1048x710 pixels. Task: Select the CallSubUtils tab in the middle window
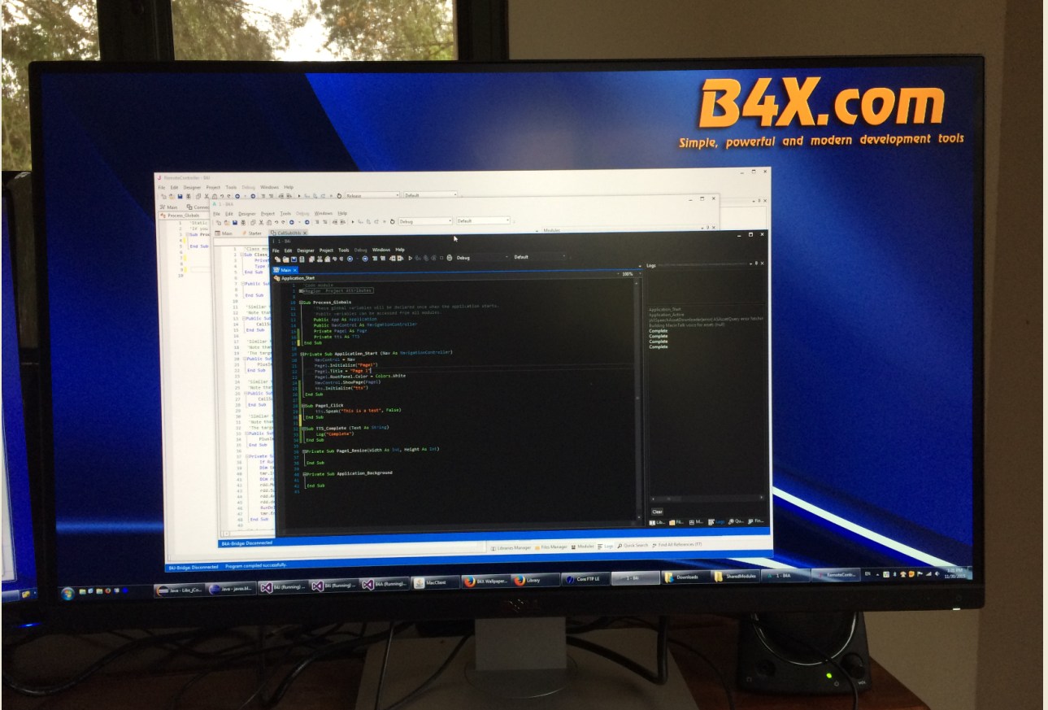coord(289,233)
